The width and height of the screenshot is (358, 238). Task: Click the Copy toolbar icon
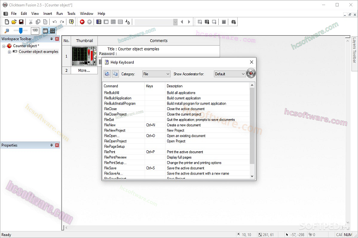tap(38, 22)
